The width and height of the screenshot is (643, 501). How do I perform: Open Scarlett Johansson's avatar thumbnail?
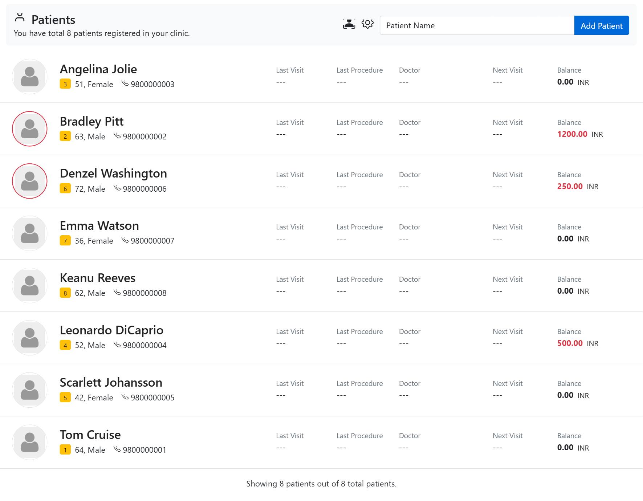point(30,390)
